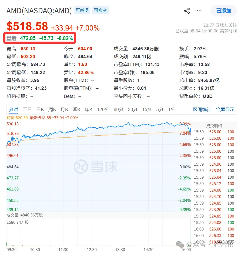Click the 52周最低 value 149.22

coord(38,72)
